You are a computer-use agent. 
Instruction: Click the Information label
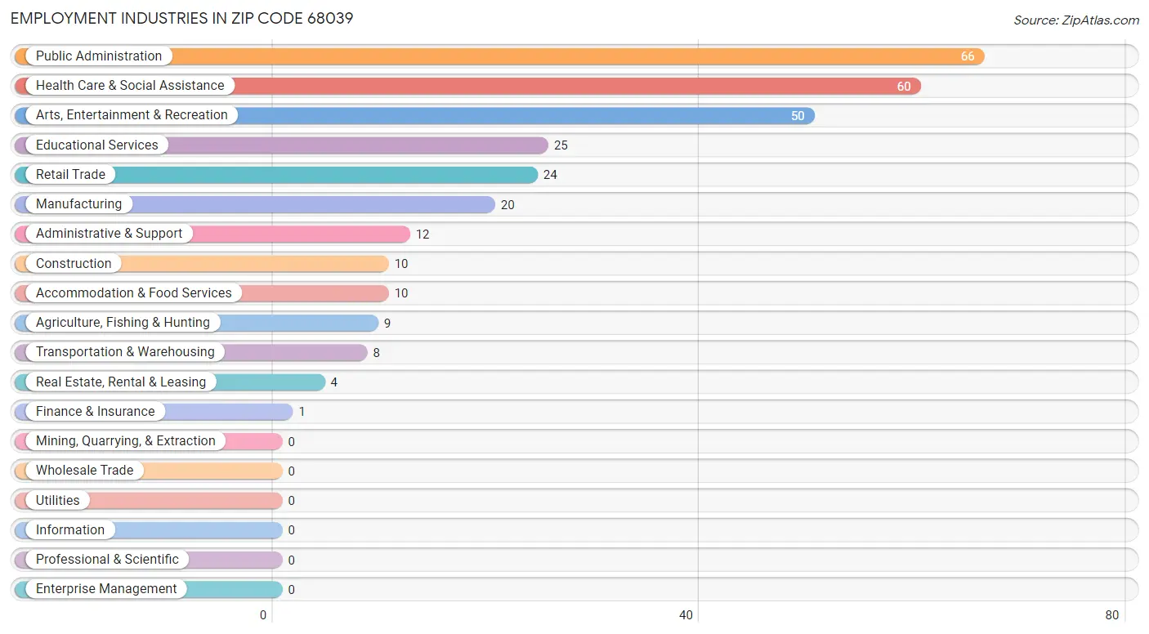point(70,530)
